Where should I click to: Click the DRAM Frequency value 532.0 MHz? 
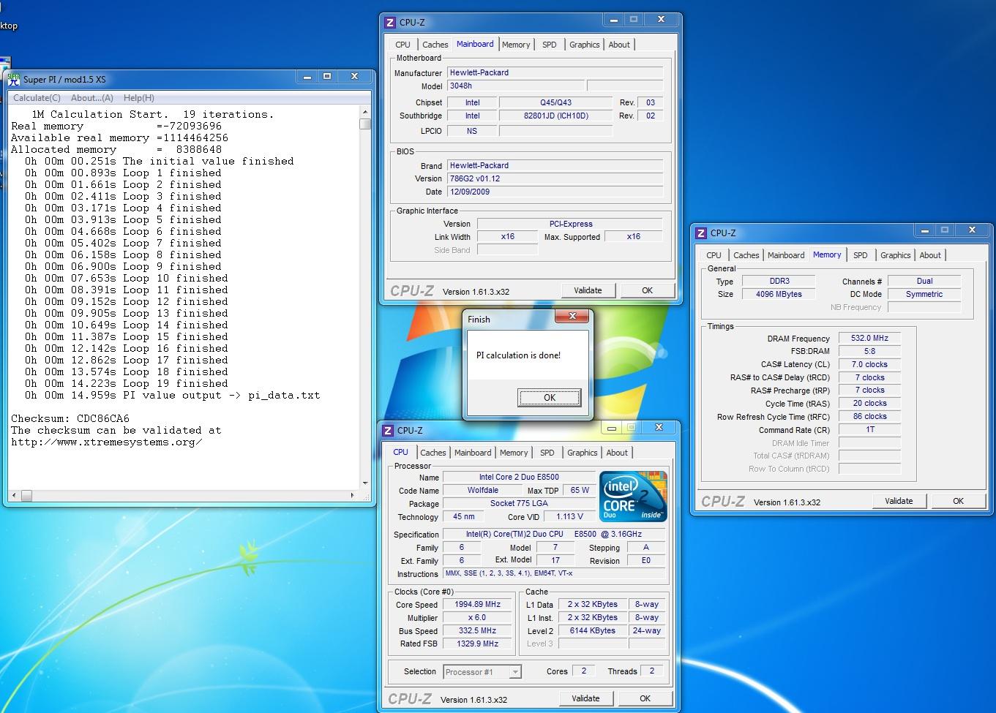[869, 339]
